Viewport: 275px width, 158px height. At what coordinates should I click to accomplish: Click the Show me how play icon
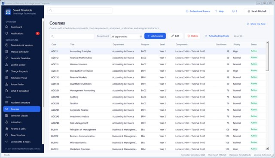click(x=248, y=24)
